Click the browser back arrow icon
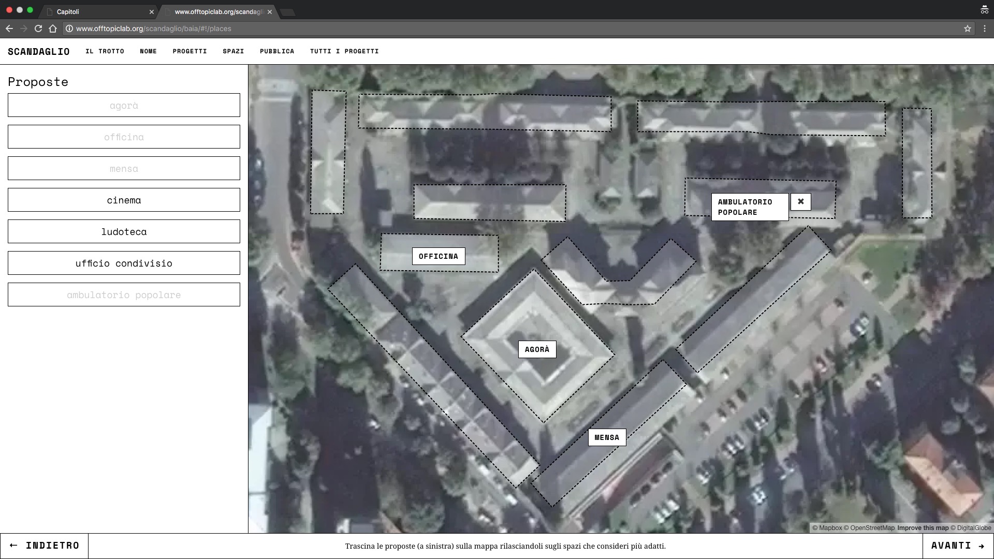The height and width of the screenshot is (559, 994). (x=9, y=28)
